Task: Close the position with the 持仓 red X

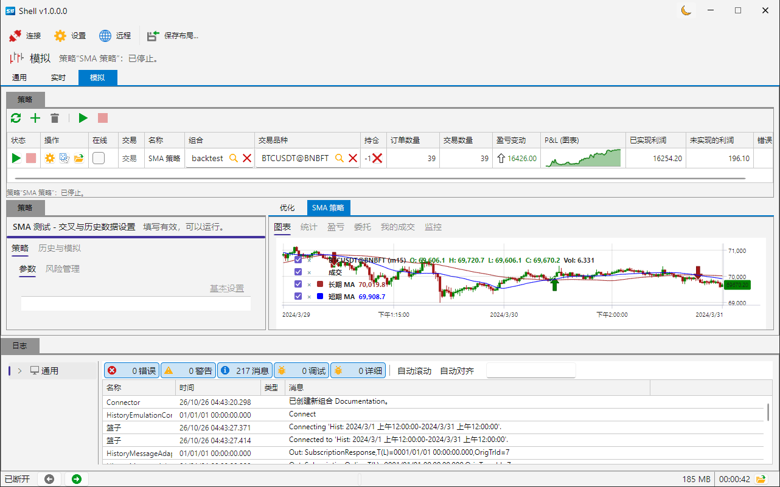Action: [377, 158]
